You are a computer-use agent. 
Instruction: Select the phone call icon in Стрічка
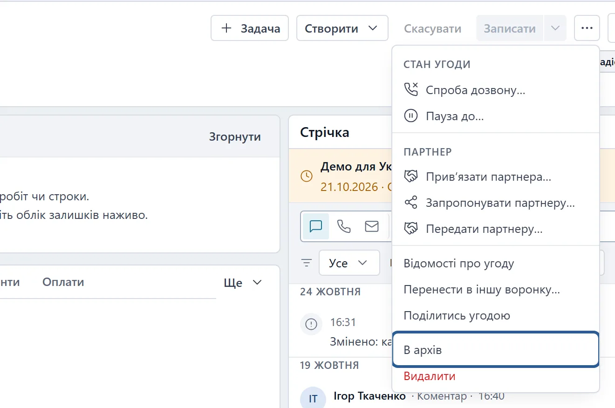tap(344, 226)
